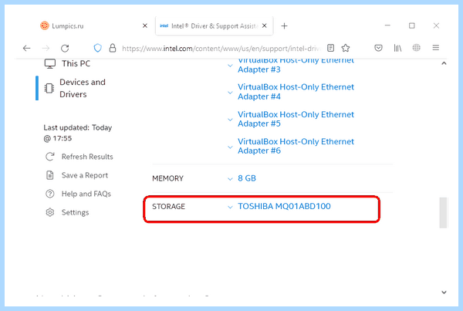Click the Save a Report document icon
The image size is (463, 311).
(50, 175)
